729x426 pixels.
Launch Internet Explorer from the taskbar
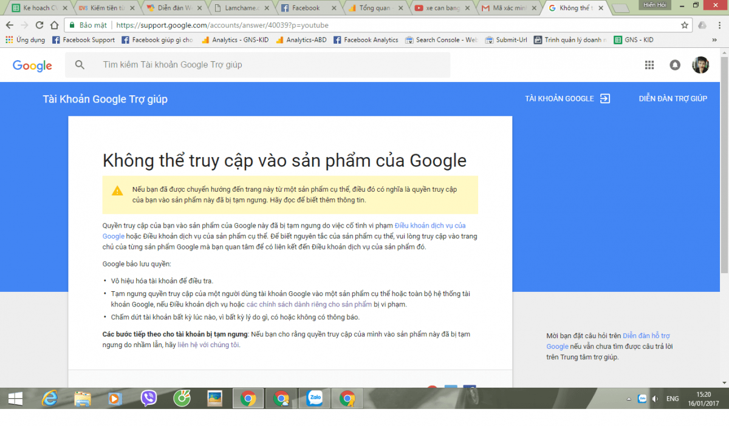[x=50, y=398]
